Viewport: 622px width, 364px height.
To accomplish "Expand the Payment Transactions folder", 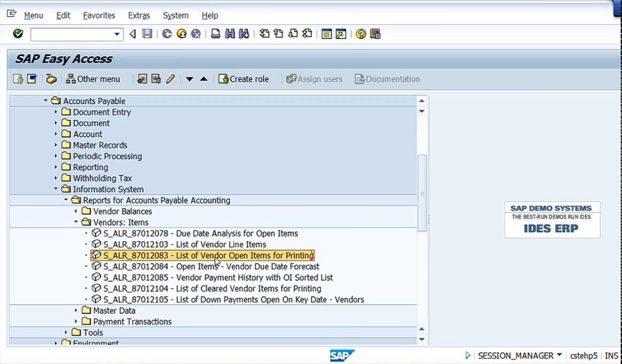I will pyautogui.click(x=76, y=322).
